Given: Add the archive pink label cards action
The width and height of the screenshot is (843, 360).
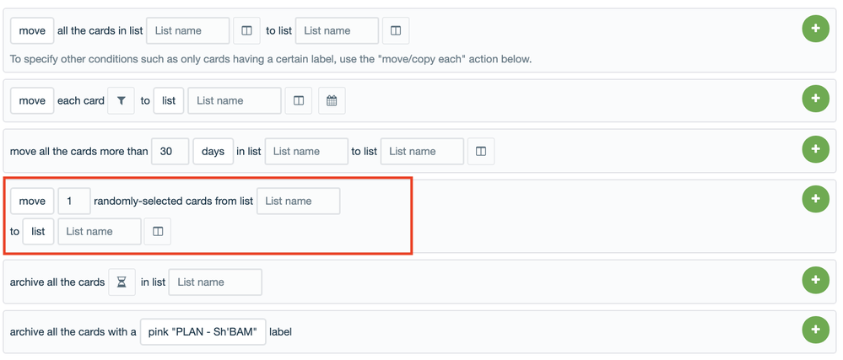Looking at the screenshot, I should coord(816,330).
